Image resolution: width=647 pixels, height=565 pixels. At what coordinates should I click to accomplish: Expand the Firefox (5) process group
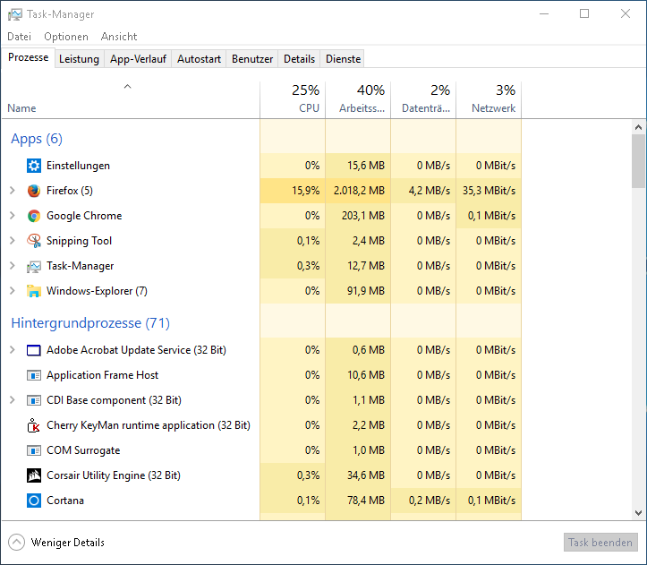coord(13,191)
